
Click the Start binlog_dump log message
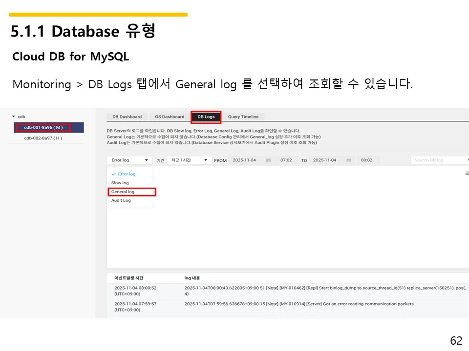[325, 291]
